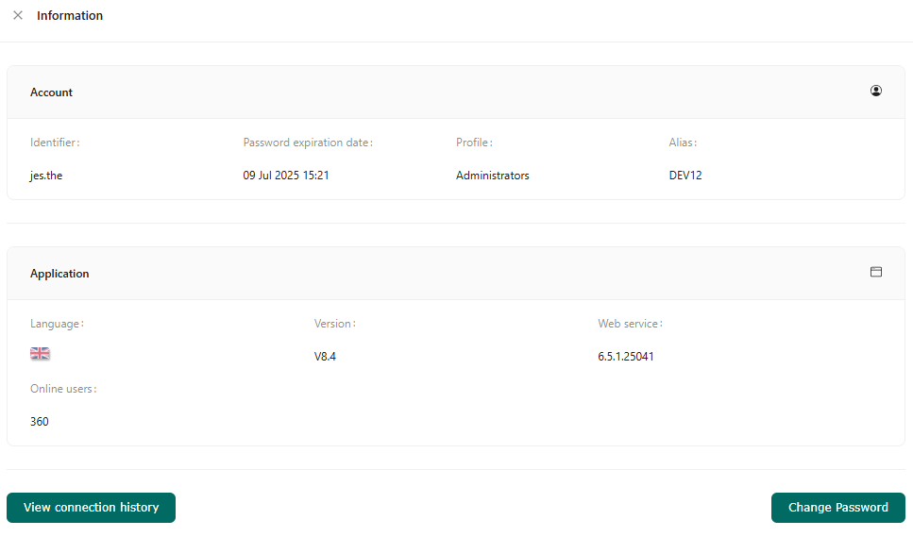Click the user profile icon in Account header
Image resolution: width=913 pixels, height=537 pixels.
(x=876, y=92)
